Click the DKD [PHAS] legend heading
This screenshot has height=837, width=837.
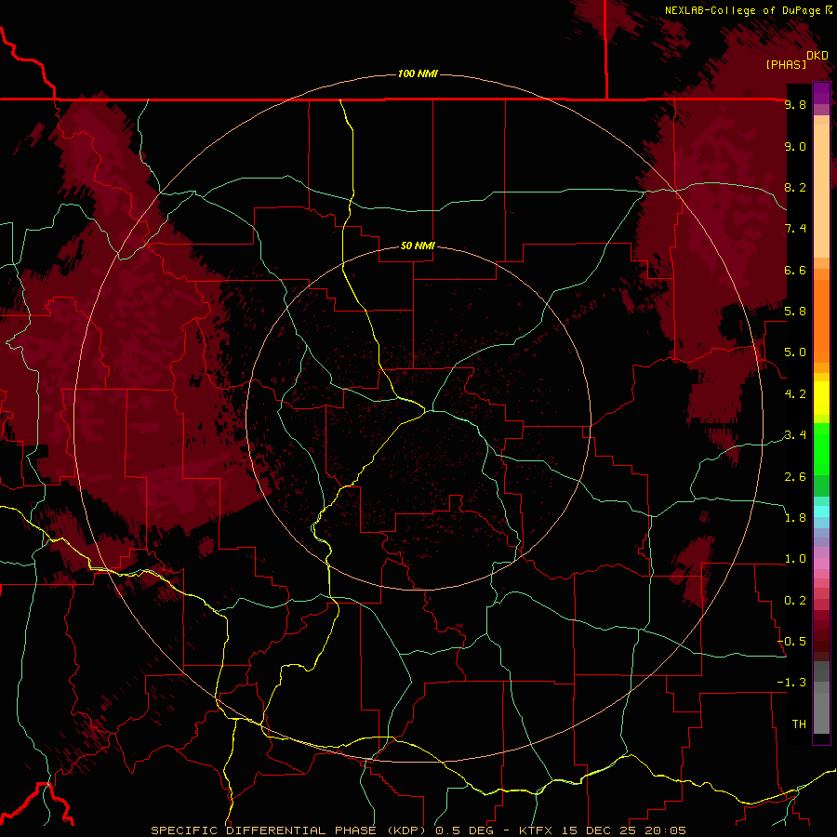797,60
